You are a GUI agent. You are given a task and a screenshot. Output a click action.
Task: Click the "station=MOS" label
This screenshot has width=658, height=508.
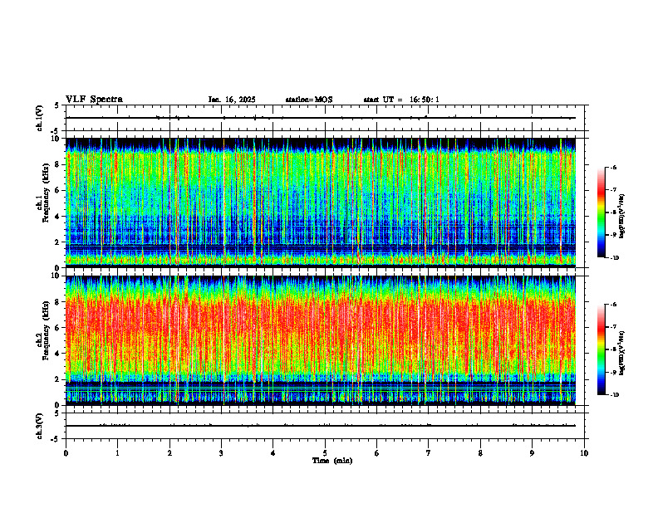click(x=309, y=100)
